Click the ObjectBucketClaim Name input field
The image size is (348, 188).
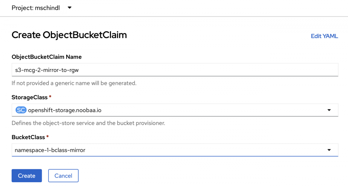click(x=174, y=70)
